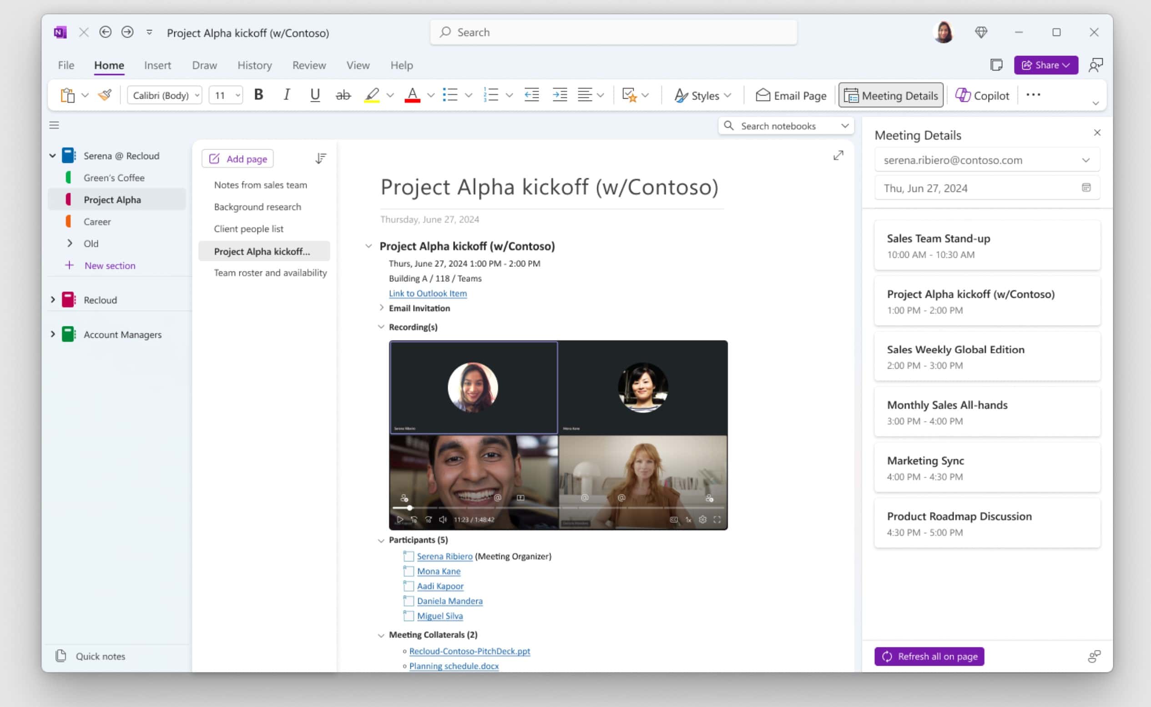Click the sort pages icon
Viewport: 1151px width, 707px height.
[x=320, y=159]
